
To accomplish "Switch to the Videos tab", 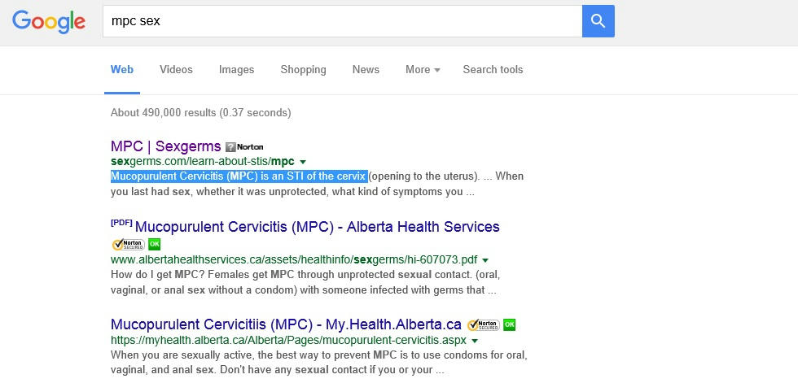I will click(x=176, y=70).
